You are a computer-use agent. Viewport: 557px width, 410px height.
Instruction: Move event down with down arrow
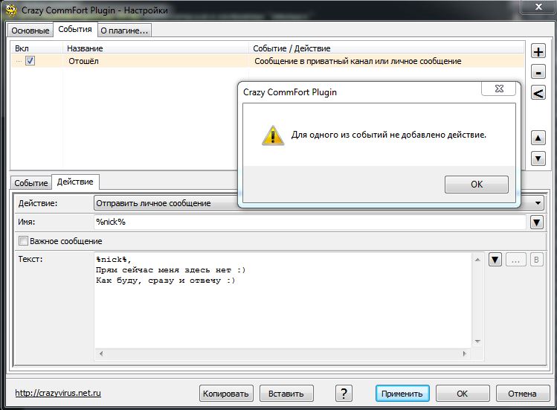[x=538, y=158]
